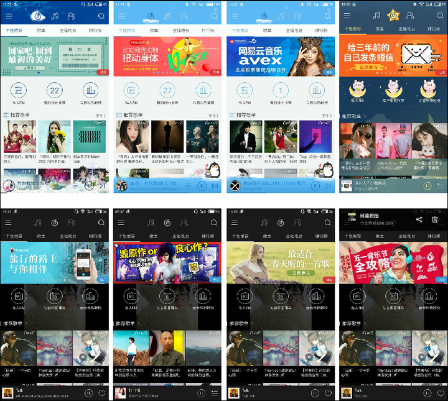Tap search icon on the orange 发短信 banner screen
Image resolution: width=448 pixels, height=401 pixels.
(x=440, y=16)
